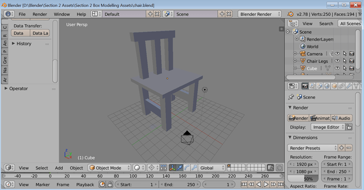The height and width of the screenshot is (190, 364).
Task: Open the viewport shading dropdown
Action: tap(139, 167)
